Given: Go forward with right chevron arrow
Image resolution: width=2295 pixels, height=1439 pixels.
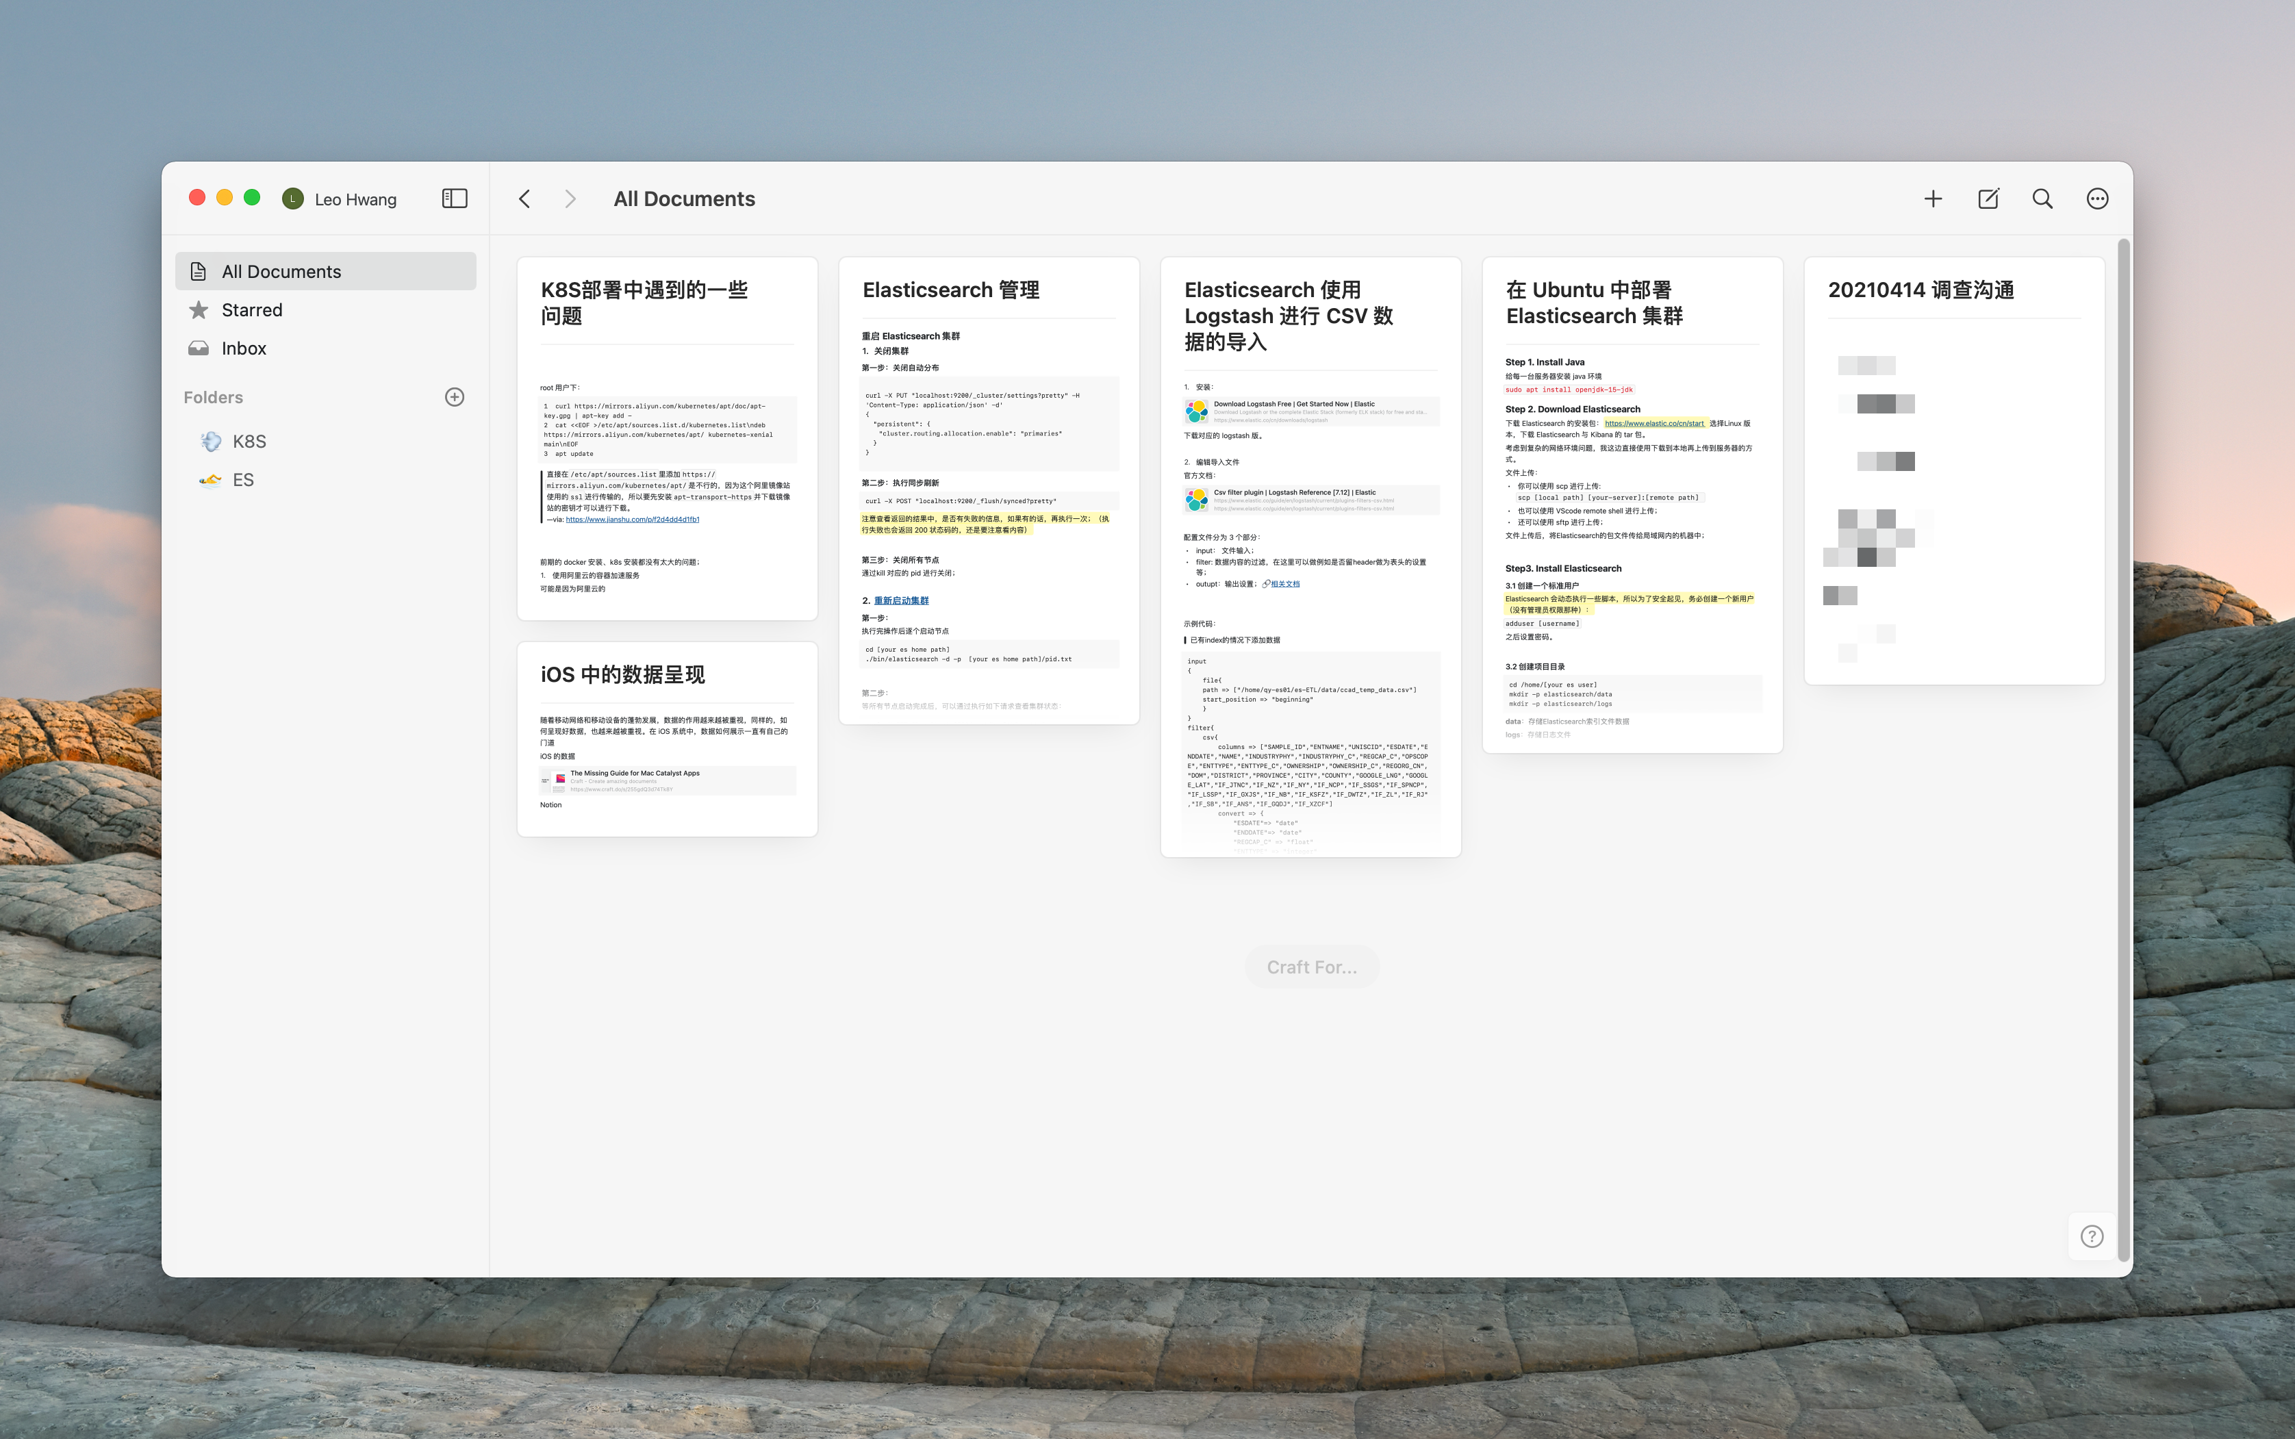Looking at the screenshot, I should [570, 198].
